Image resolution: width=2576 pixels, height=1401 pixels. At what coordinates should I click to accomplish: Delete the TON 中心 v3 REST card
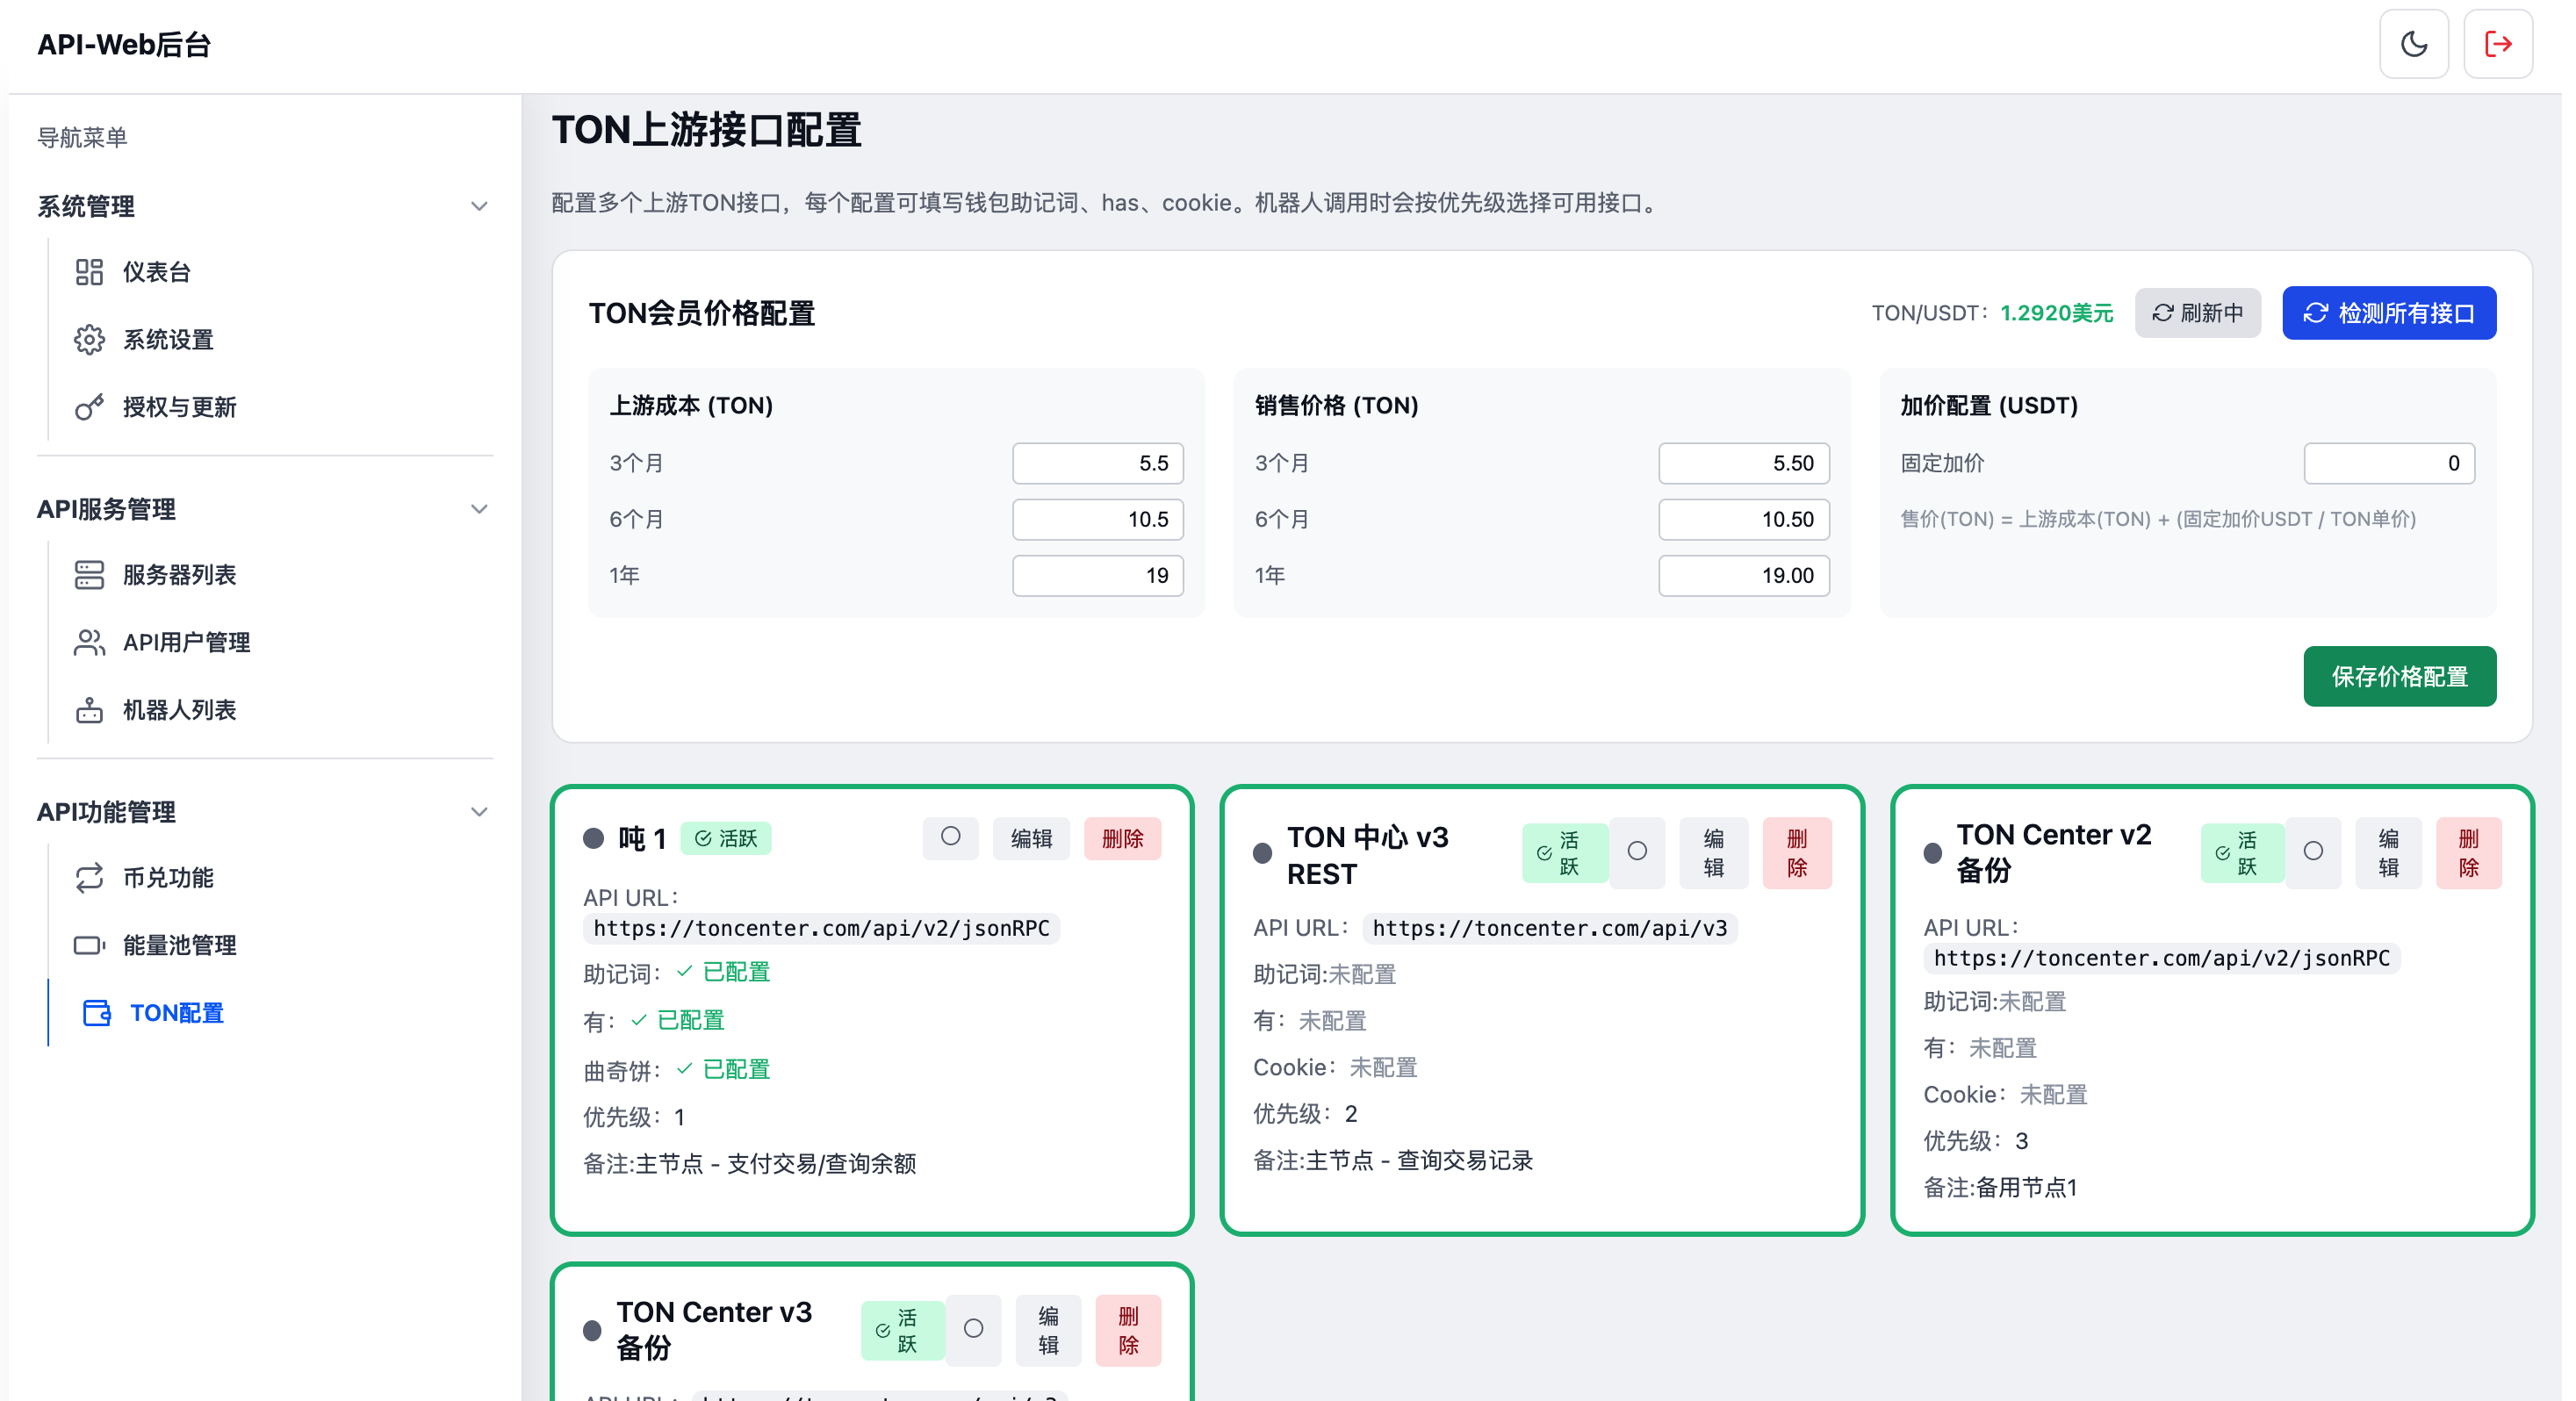tap(1797, 852)
